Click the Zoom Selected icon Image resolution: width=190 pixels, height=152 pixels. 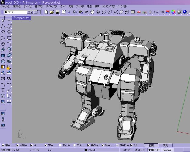(121, 12)
